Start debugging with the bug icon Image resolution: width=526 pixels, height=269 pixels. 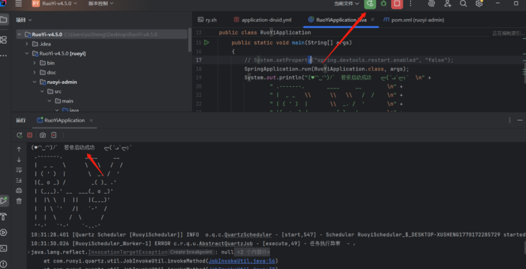pyautogui.click(x=383, y=4)
